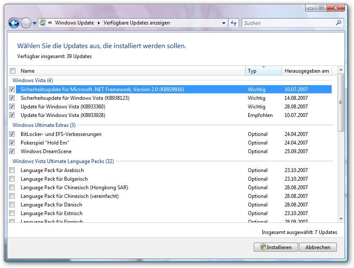Image resolution: width=354 pixels, height=268 pixels.
Task: Click the vertical scrollbar thumb
Action: [x=341, y=102]
